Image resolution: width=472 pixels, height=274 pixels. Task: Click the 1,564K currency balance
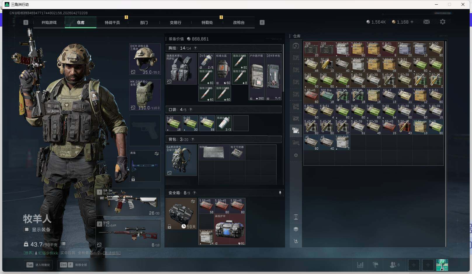(376, 22)
